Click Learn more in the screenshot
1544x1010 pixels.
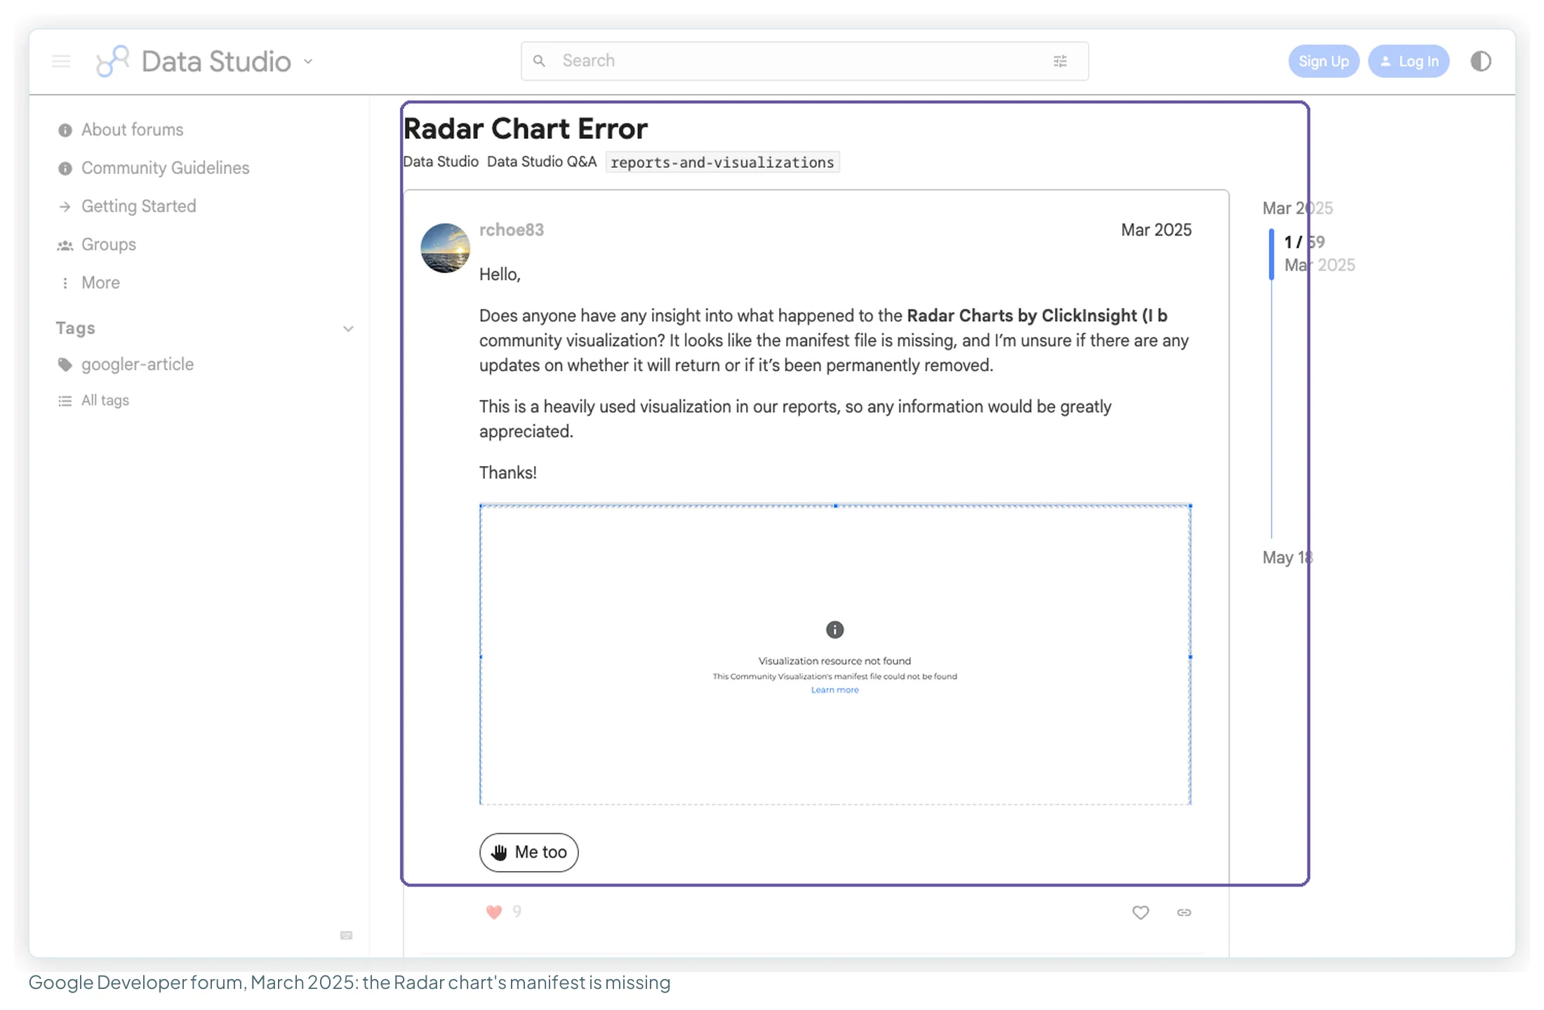click(835, 690)
